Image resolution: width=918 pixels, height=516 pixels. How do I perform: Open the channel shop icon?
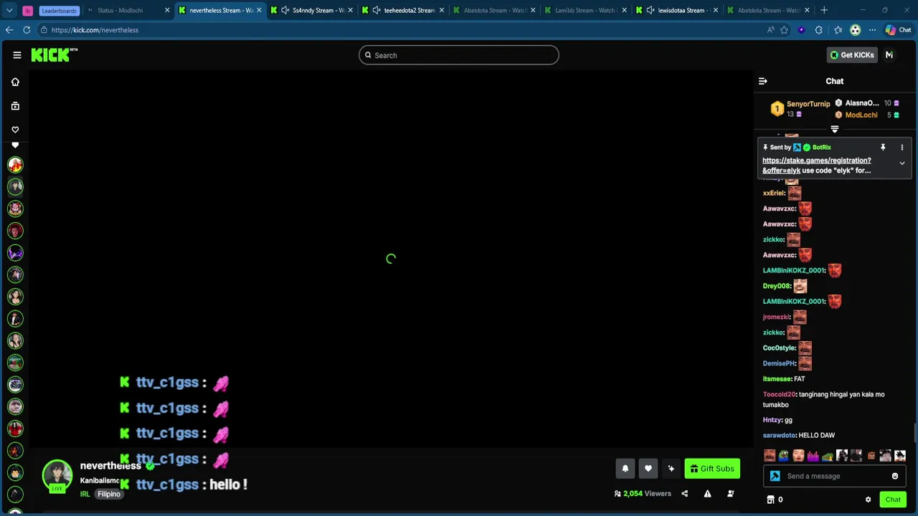click(771, 500)
